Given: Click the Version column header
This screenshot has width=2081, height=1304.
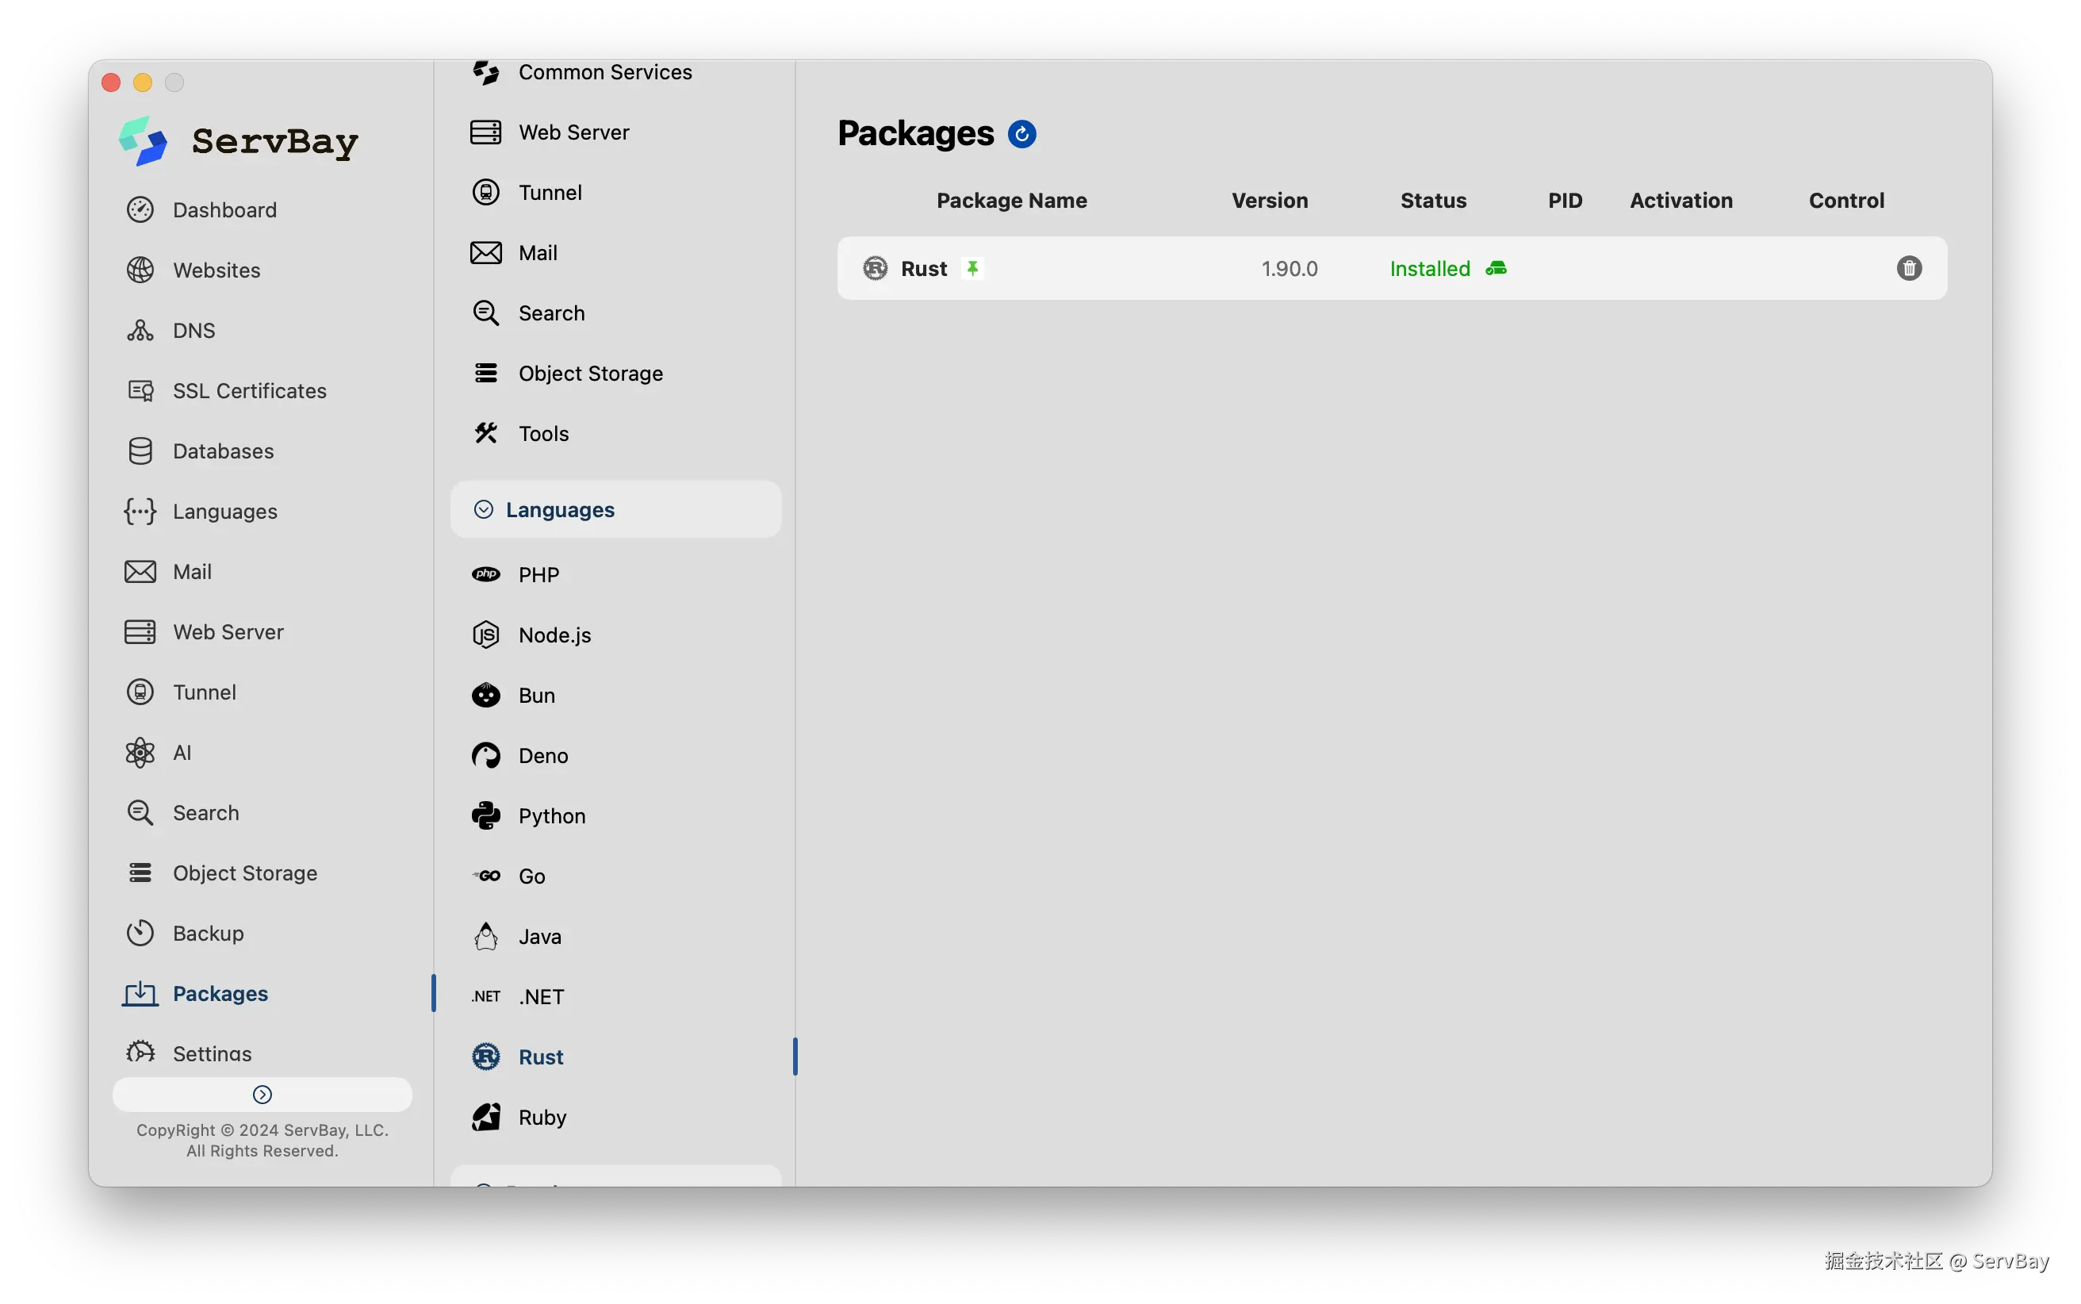Looking at the screenshot, I should 1269,200.
